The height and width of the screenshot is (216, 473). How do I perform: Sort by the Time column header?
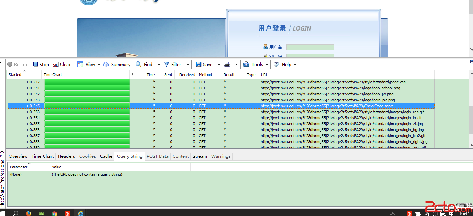click(146, 75)
